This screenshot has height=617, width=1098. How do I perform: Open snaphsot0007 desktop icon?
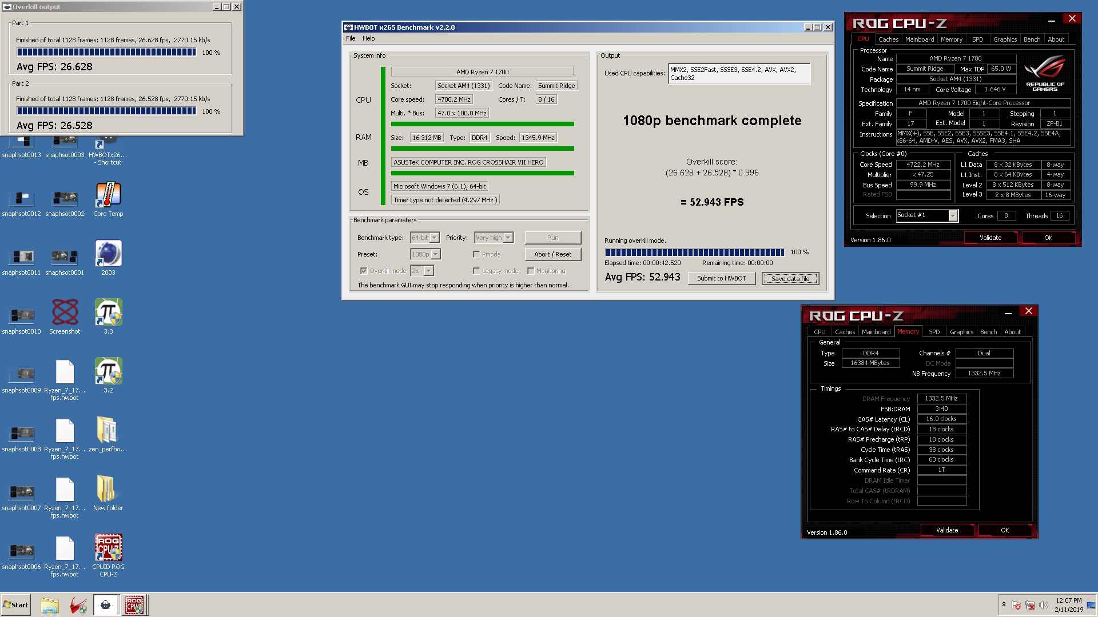coord(22,497)
